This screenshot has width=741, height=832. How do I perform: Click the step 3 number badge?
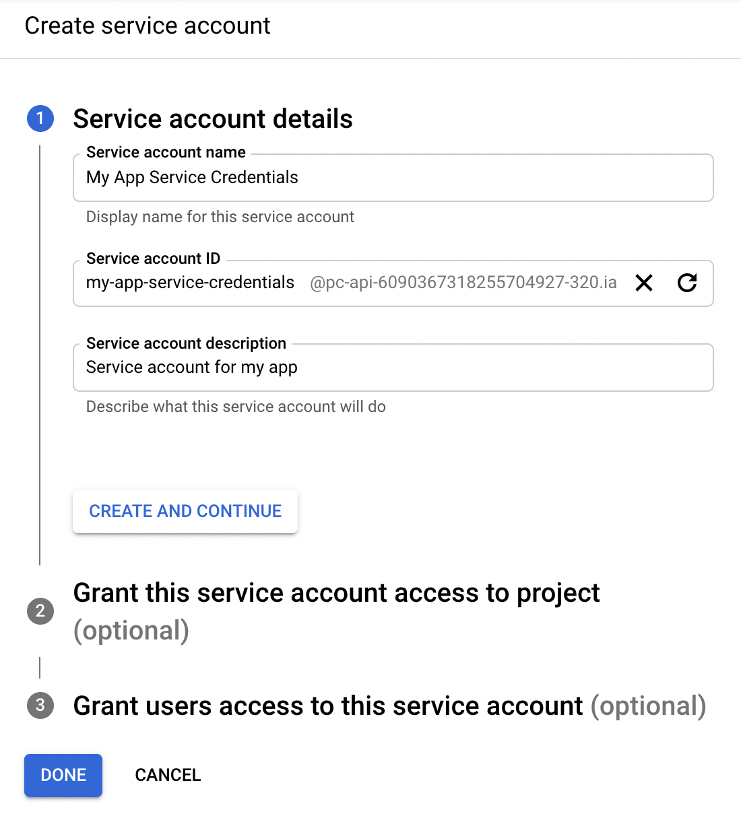(x=40, y=705)
